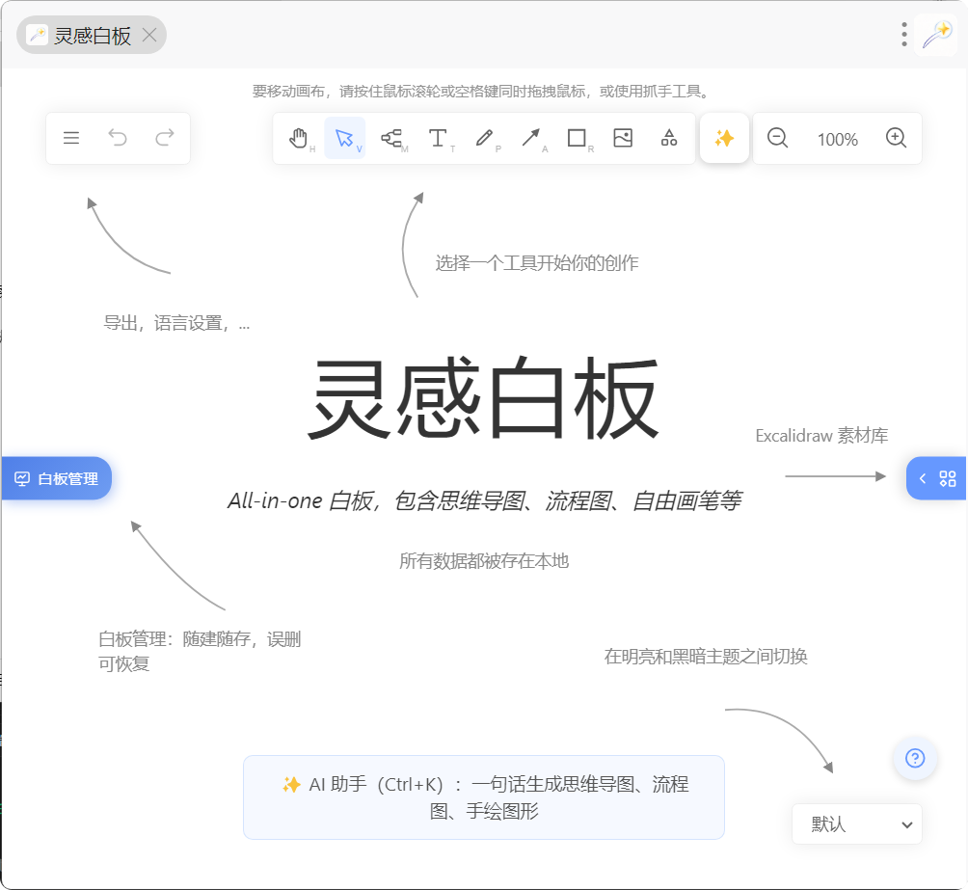Open the help question mark button
Screen dimensions: 968x890
point(915,758)
